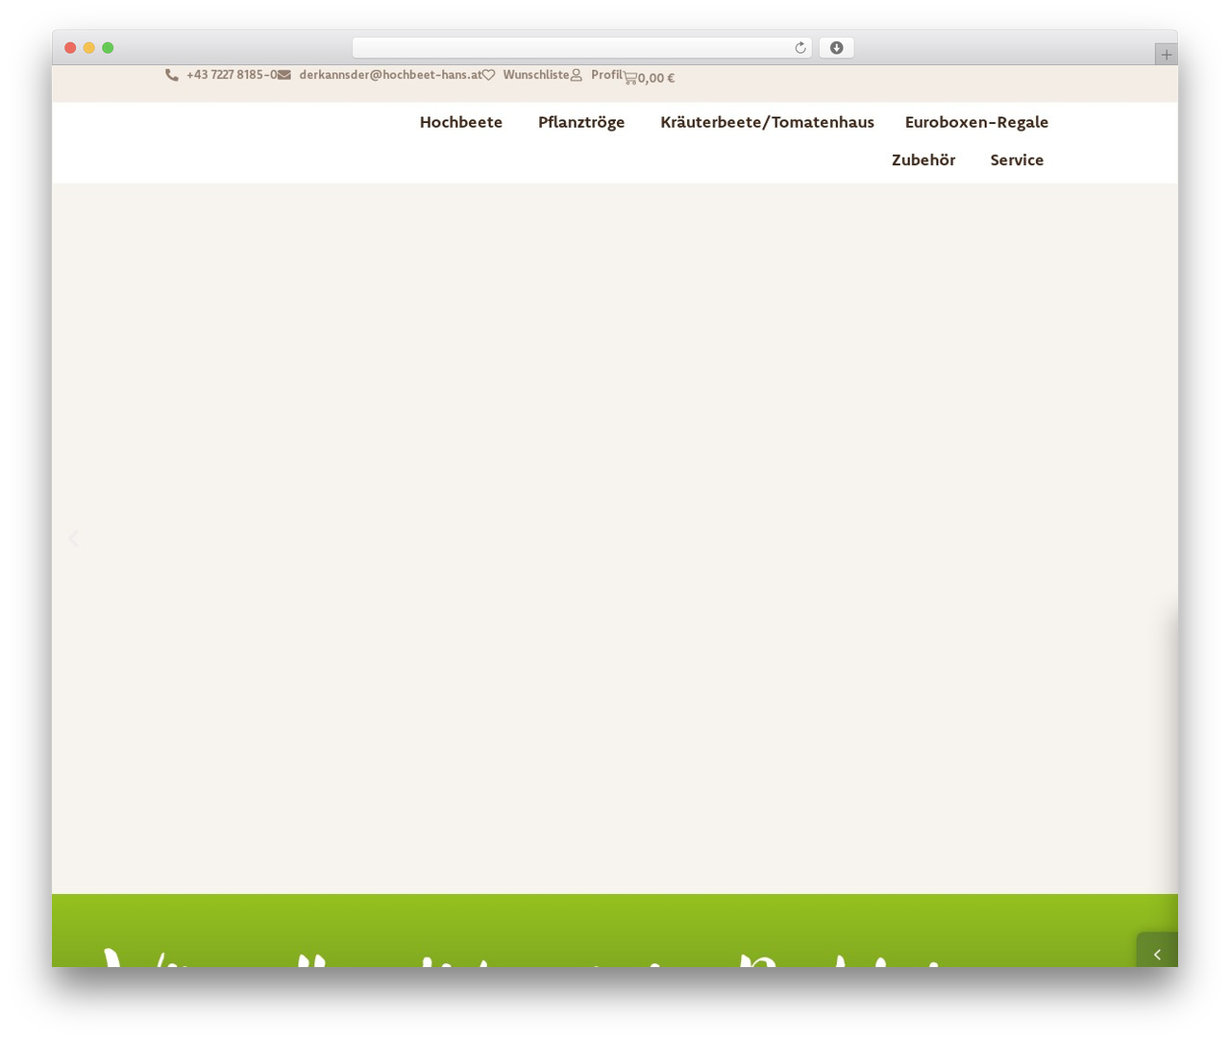Click the envelope email icon
1230x1041 pixels.
[x=284, y=75]
